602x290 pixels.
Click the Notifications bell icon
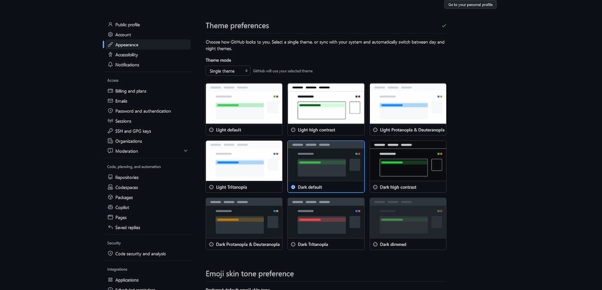click(x=110, y=65)
